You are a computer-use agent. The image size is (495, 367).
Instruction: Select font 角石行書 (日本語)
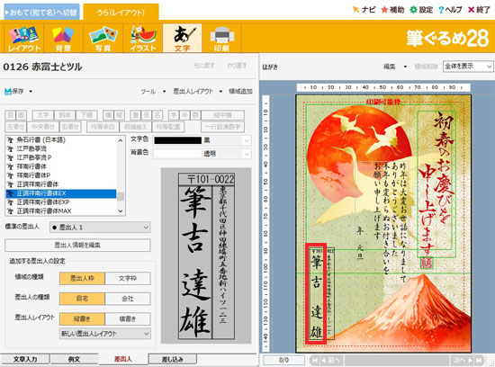pos(61,139)
